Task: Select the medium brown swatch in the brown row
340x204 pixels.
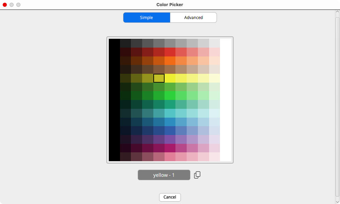Action: (x=170, y=70)
